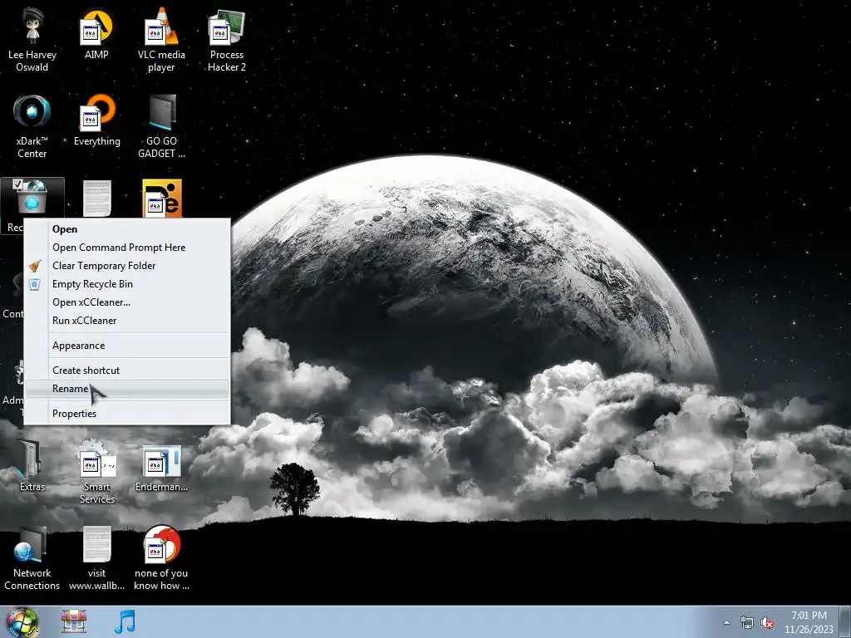Toggle the checkbox on the Recycle Bin icon
The width and height of the screenshot is (851, 638).
[17, 184]
